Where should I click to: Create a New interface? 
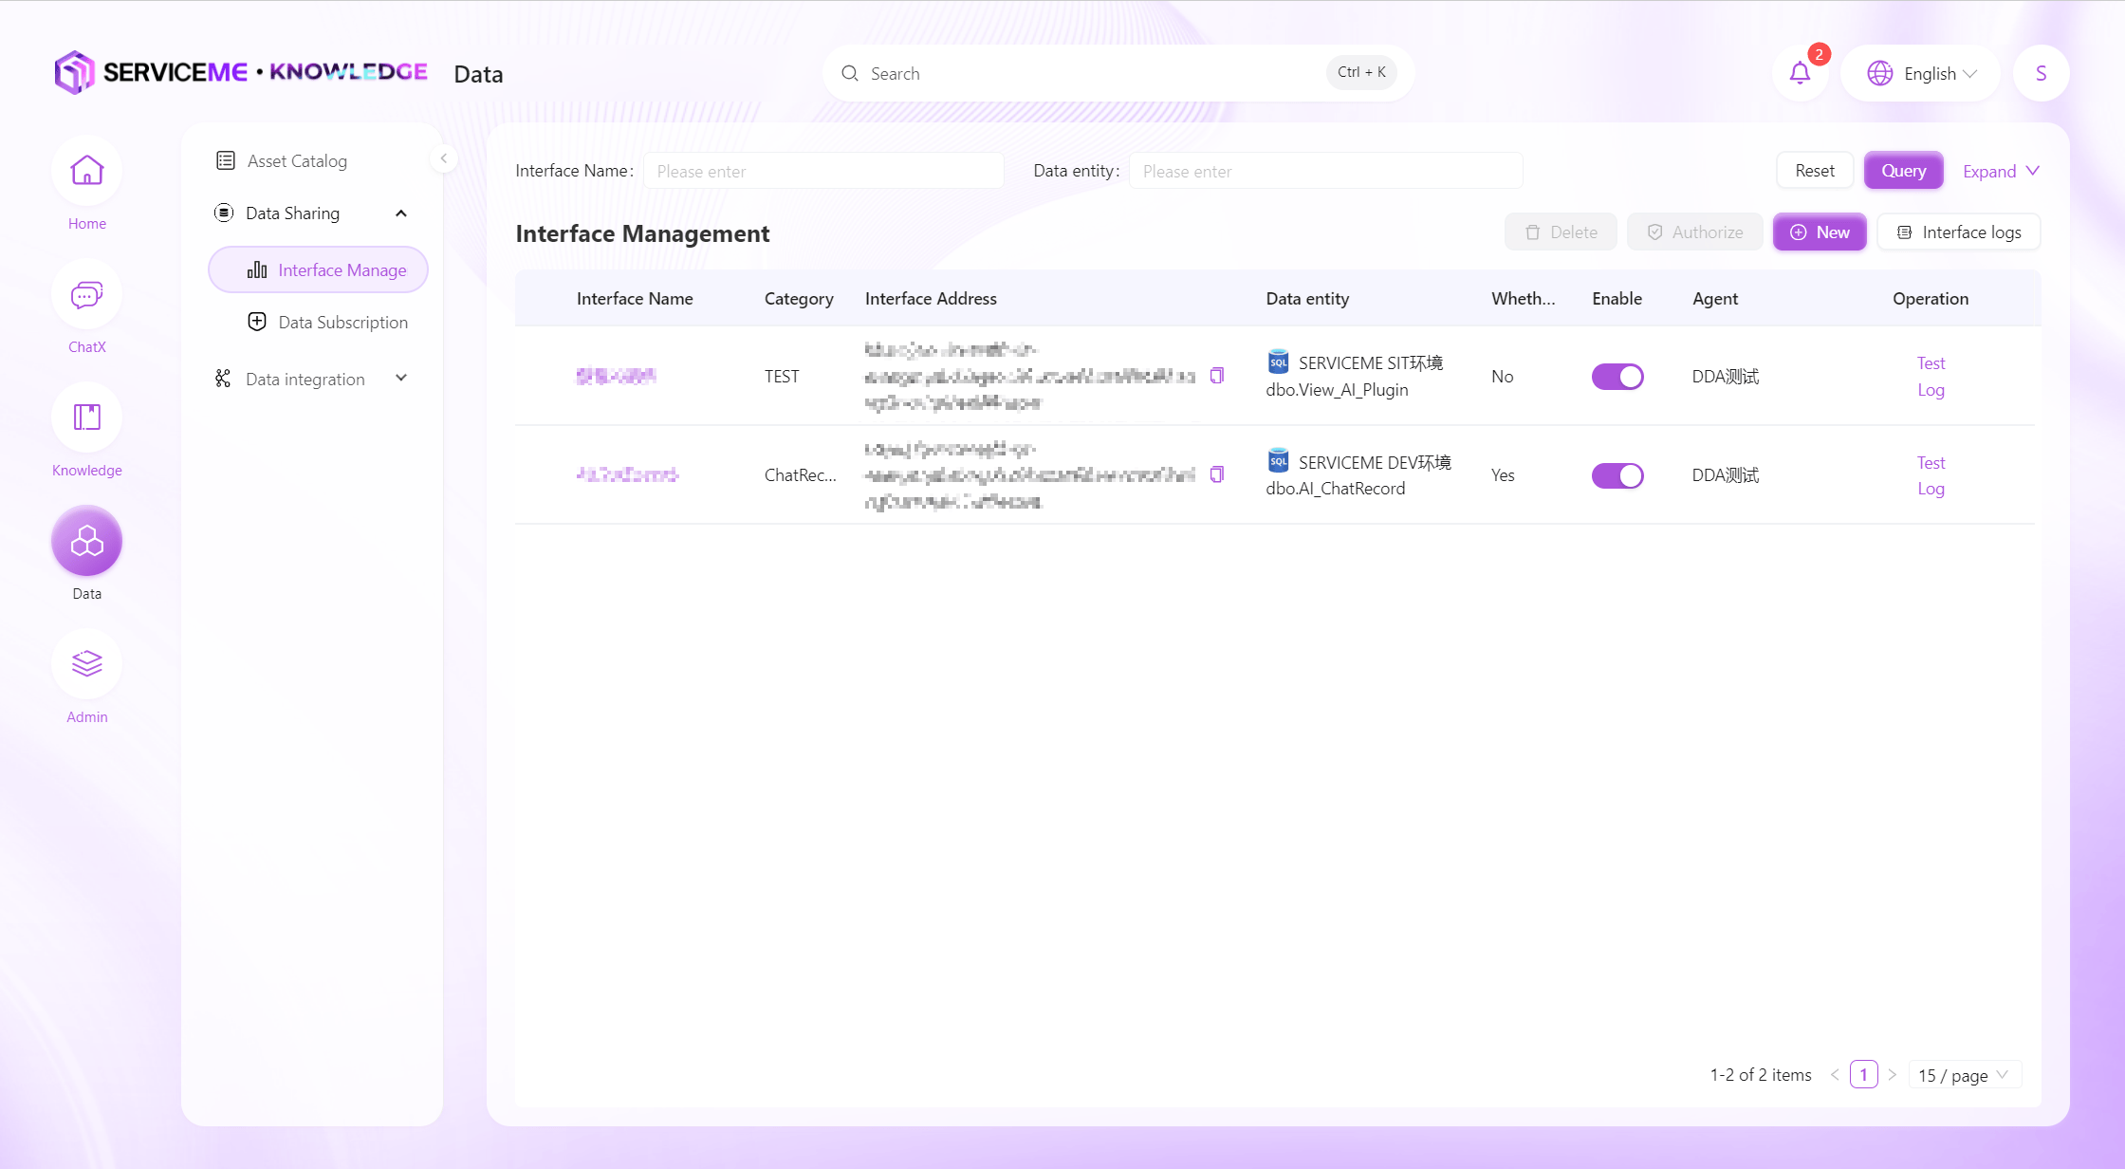click(1820, 232)
